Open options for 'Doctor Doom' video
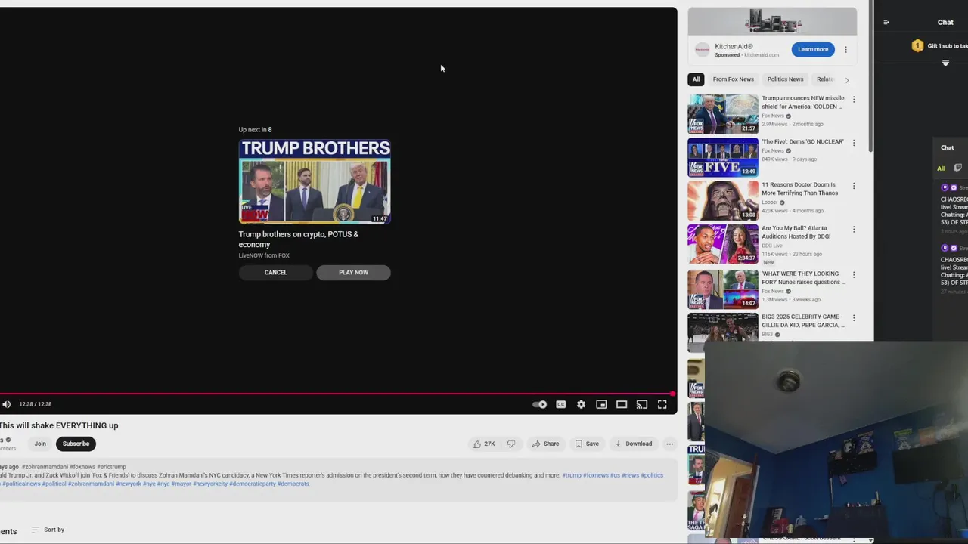The width and height of the screenshot is (968, 544). [854, 186]
